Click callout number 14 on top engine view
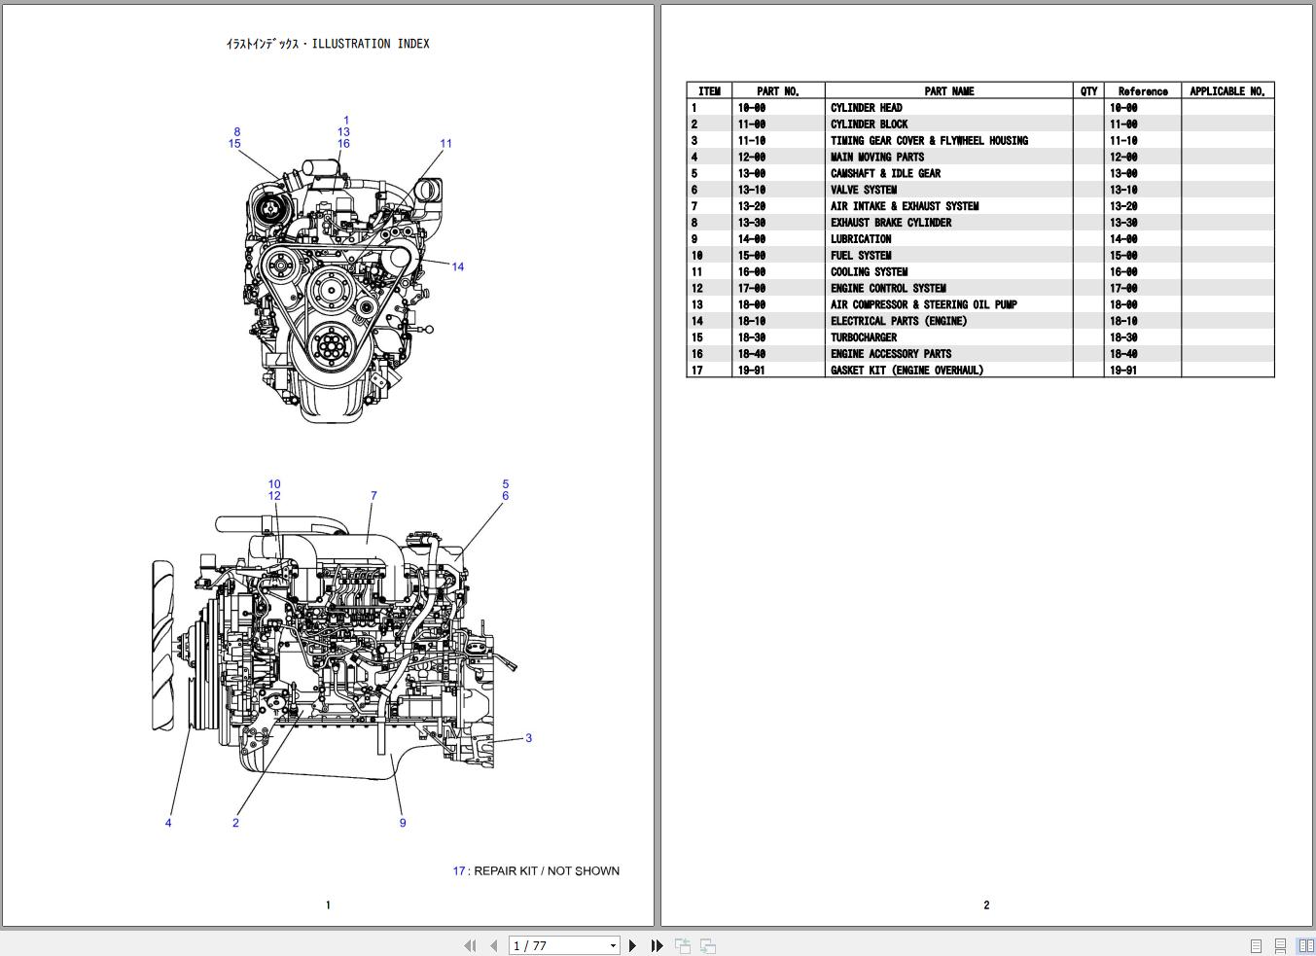The height and width of the screenshot is (956, 1316). 458,266
